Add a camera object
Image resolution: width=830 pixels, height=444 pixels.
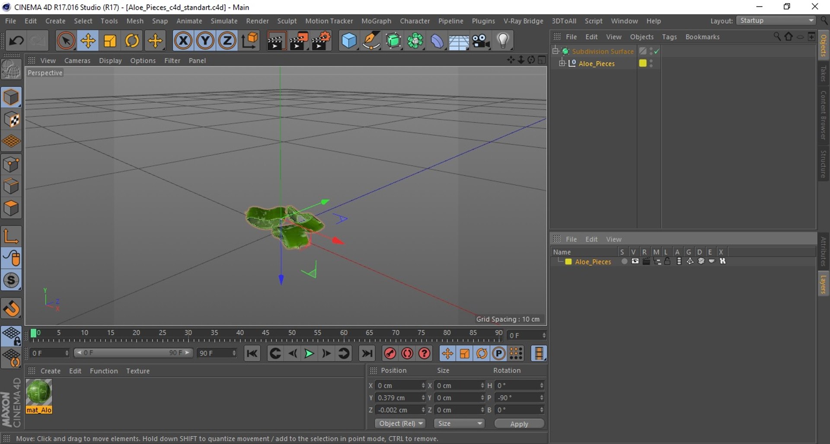[x=481, y=41]
